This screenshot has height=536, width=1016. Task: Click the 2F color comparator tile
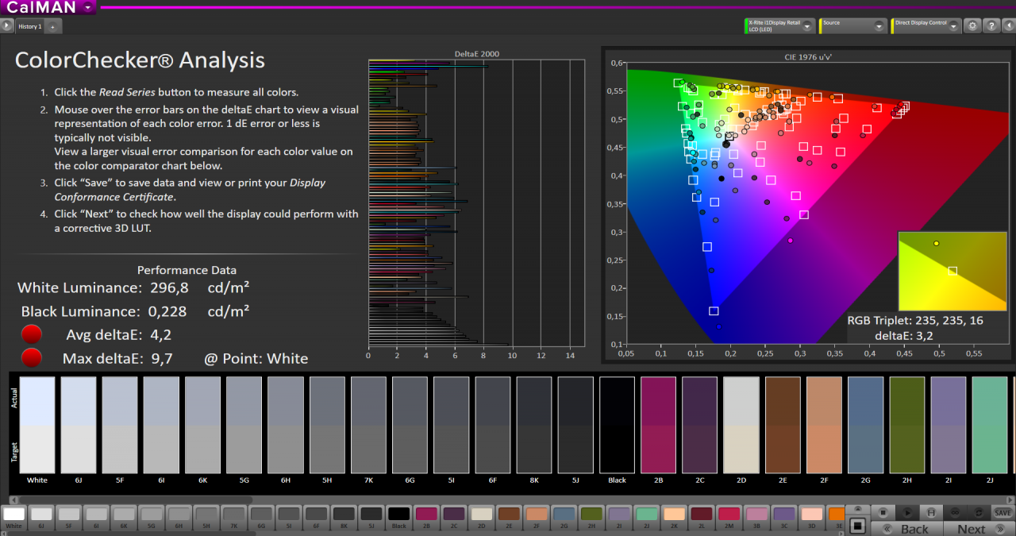[824, 425]
